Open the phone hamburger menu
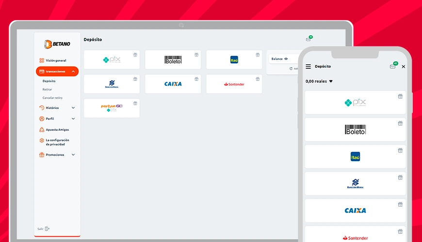Image resolution: width=422 pixels, height=242 pixels. click(308, 66)
